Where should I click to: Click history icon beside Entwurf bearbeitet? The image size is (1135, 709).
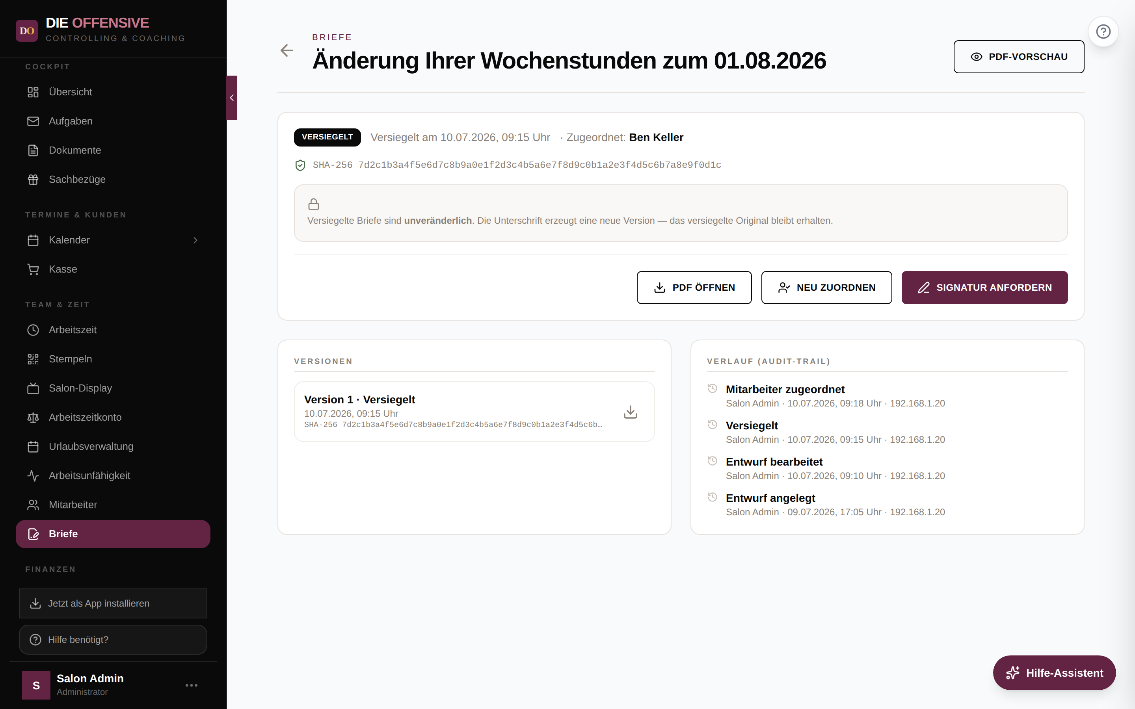click(713, 460)
